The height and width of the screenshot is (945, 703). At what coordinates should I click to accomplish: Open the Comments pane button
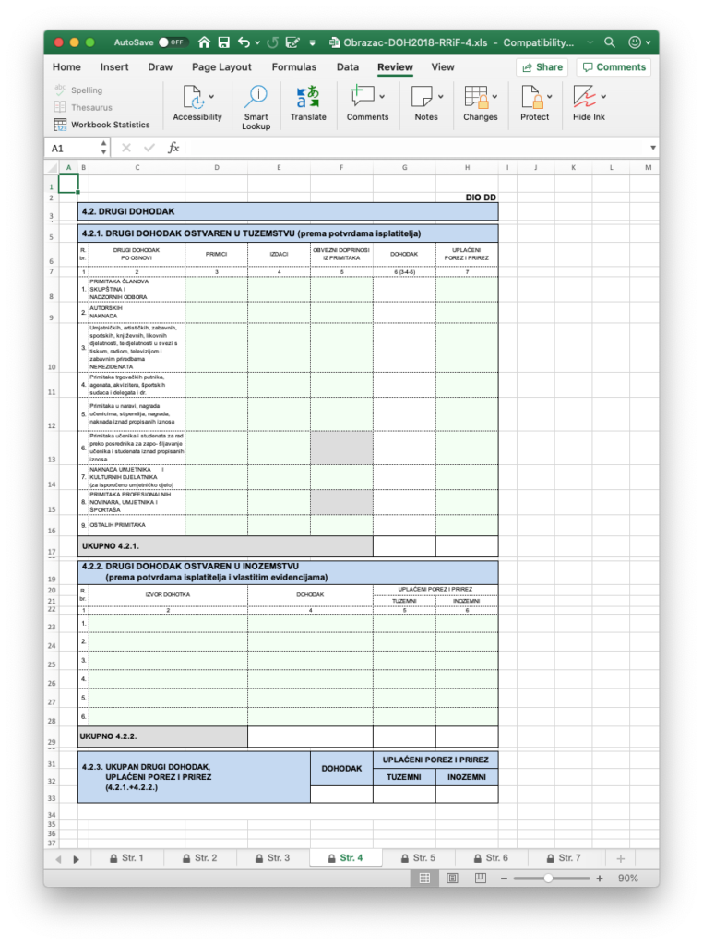pos(613,67)
